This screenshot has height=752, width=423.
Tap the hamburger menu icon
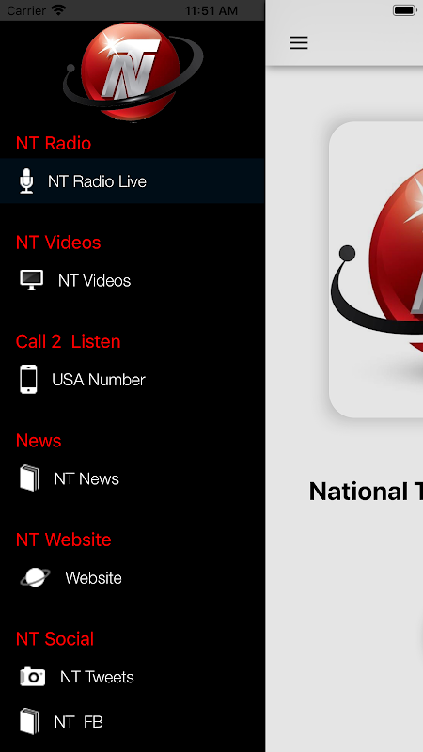298,43
